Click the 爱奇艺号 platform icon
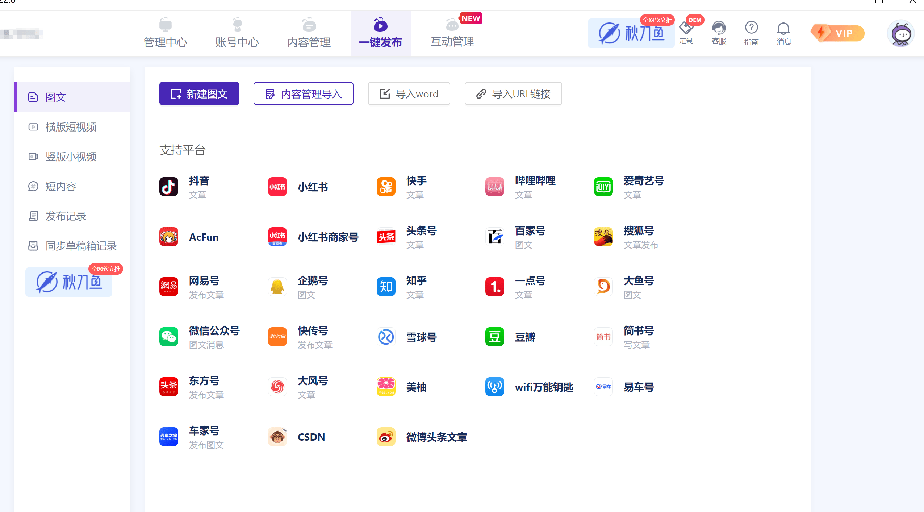The width and height of the screenshot is (924, 512). 603,187
